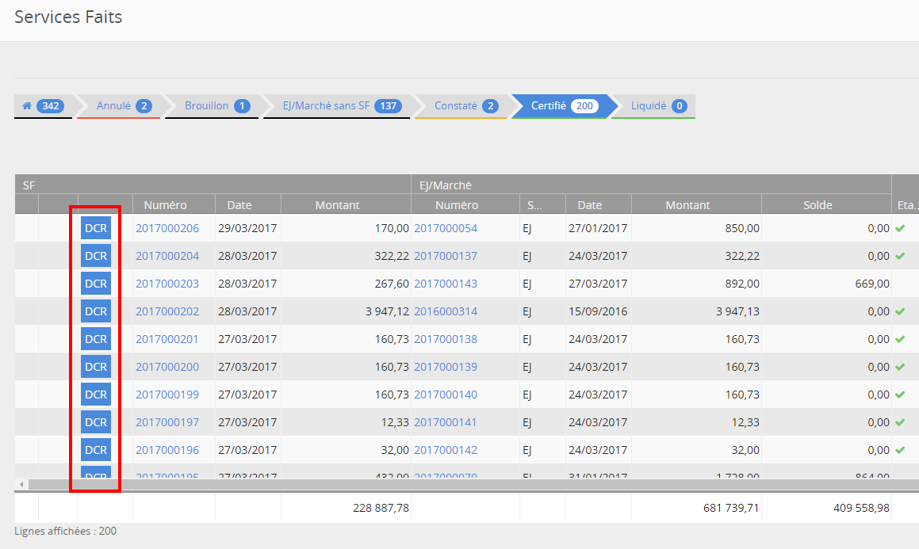Viewport: 919px width, 549px height.
Task: Open EJ/Marché number 2016000314 link
Action: [x=446, y=311]
